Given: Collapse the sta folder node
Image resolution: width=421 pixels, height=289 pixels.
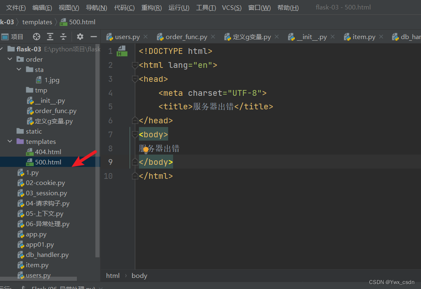Looking at the screenshot, I should point(19,69).
